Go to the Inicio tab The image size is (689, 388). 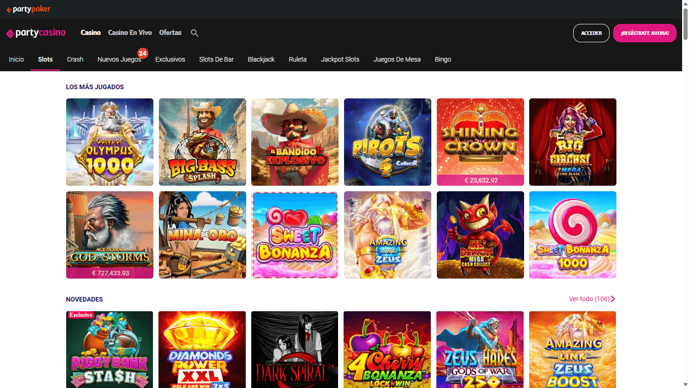coord(16,59)
